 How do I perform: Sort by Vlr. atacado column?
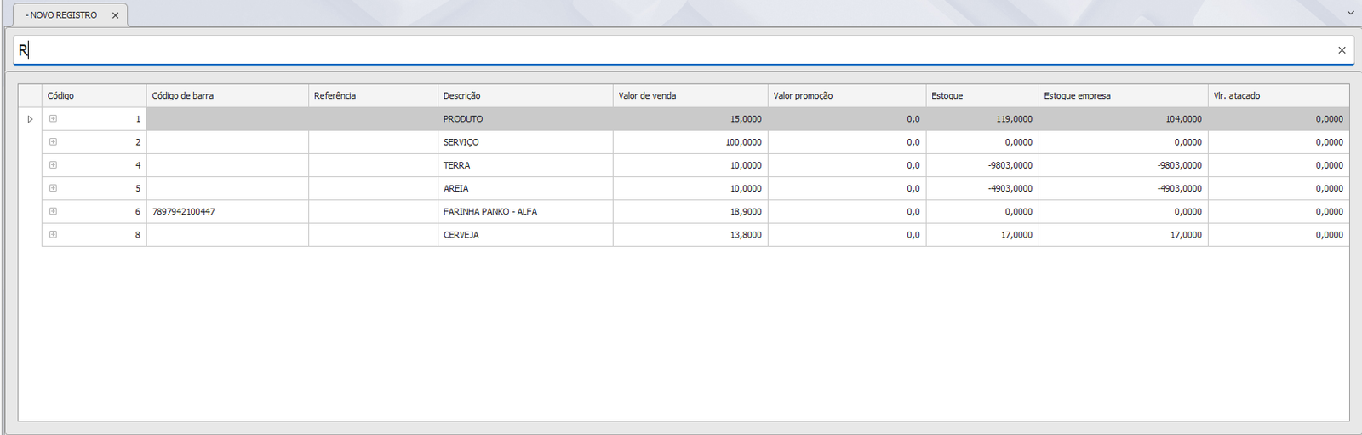click(1279, 95)
